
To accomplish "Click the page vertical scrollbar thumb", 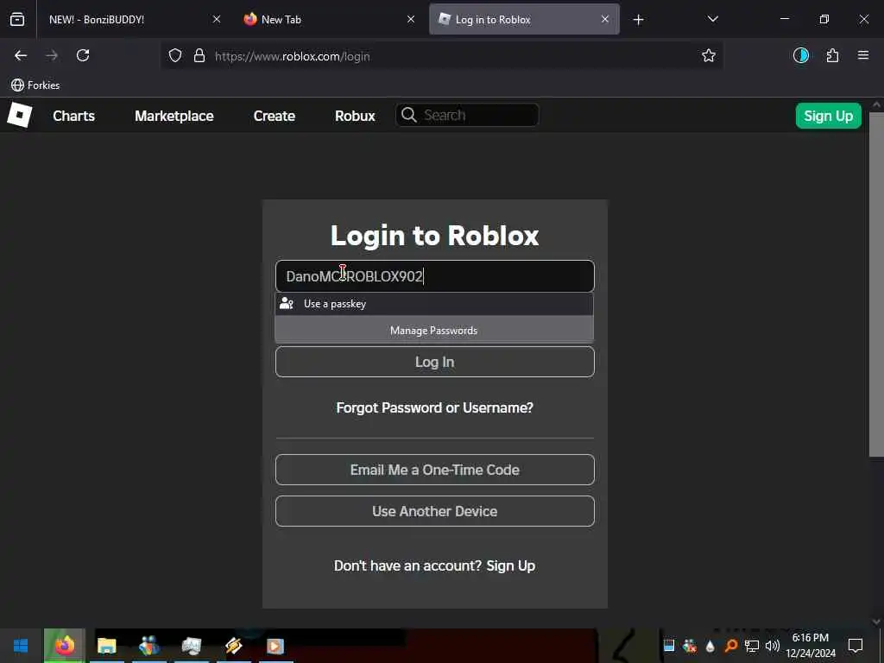I will [876, 285].
